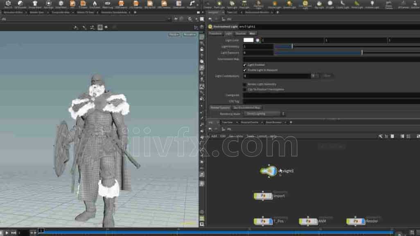Add a new pane tab beside Asset Browser
Image resolution: width=420 pixels, height=236 pixels.
pos(291,123)
